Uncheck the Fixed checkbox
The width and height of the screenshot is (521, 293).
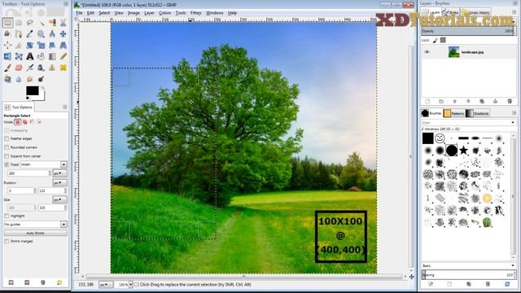click(x=7, y=164)
